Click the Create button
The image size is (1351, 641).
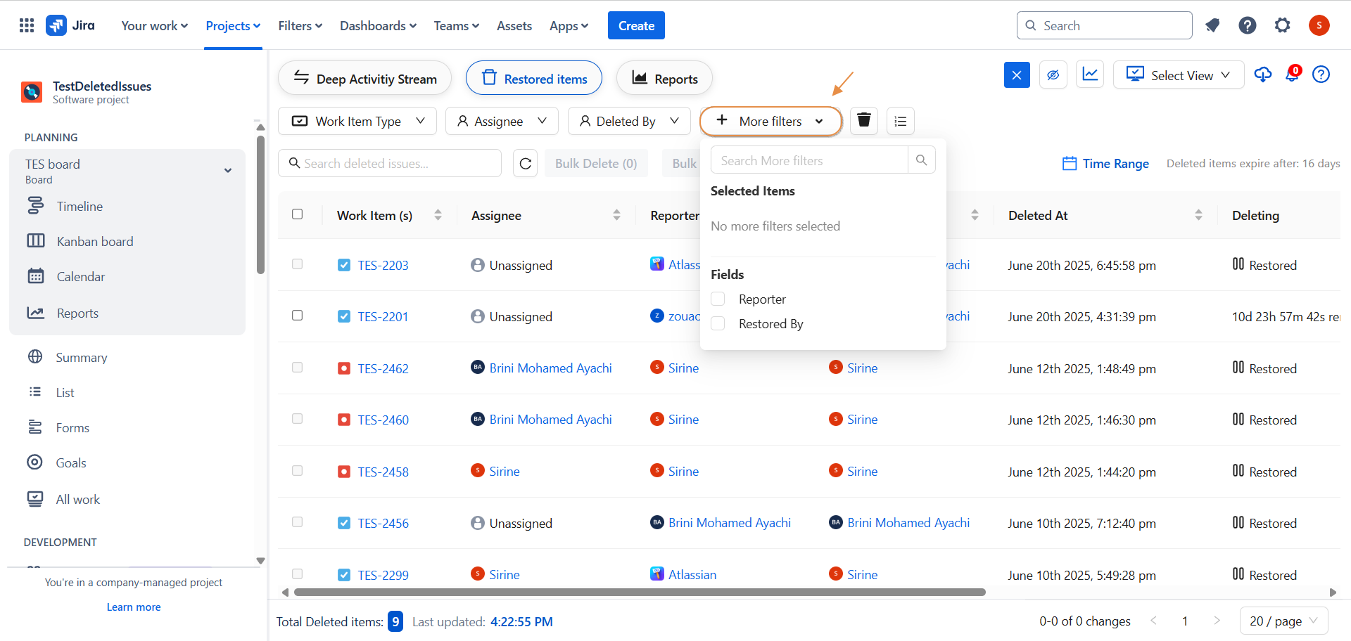pyautogui.click(x=636, y=26)
